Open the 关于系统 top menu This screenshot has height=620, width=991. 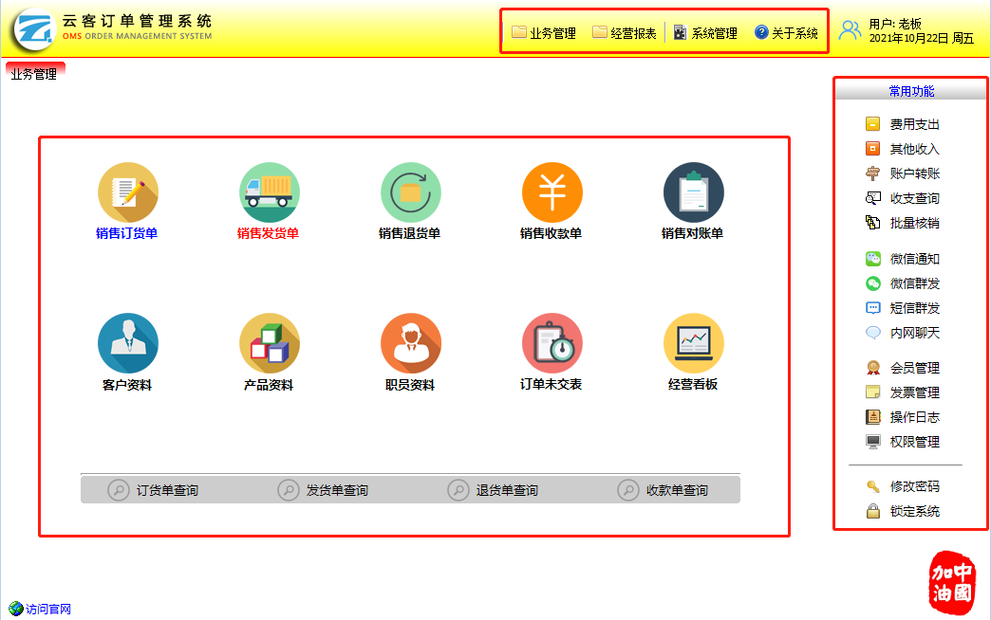pos(786,33)
